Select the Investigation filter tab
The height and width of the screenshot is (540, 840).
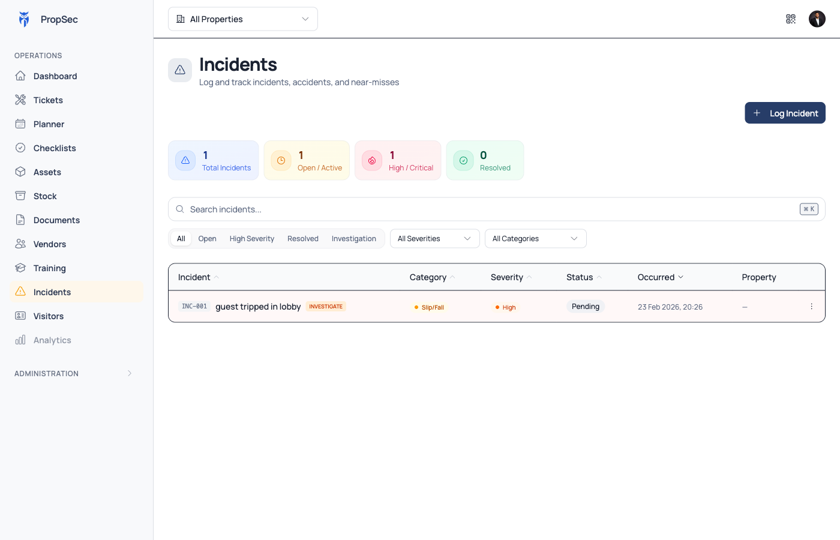click(x=354, y=239)
